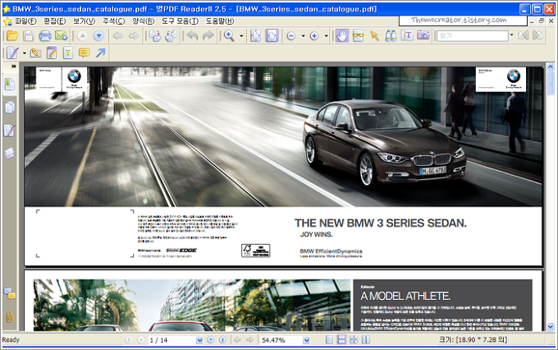Image resolution: width=558 pixels, height=350 pixels.
Task: Click the Save floppy disk icon
Action: (29, 35)
